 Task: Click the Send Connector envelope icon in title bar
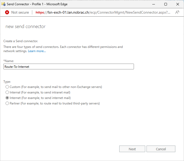[3, 4]
